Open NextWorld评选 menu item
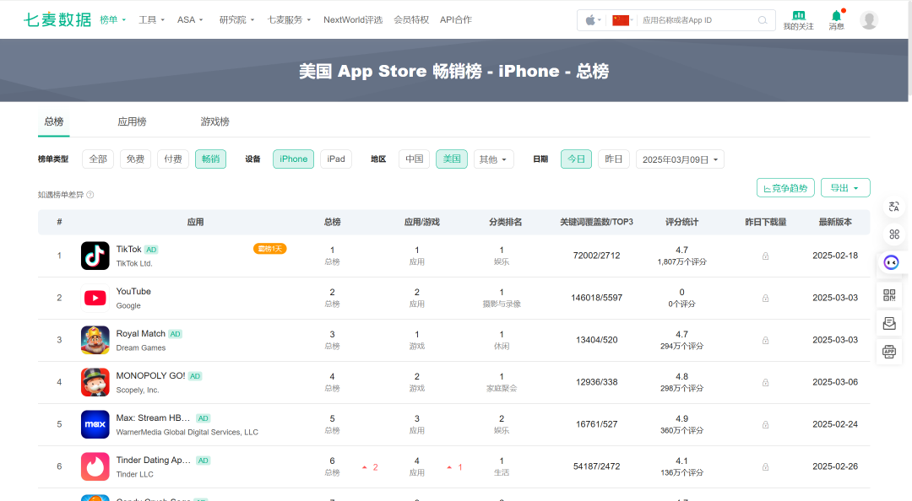The height and width of the screenshot is (501, 912). point(353,19)
